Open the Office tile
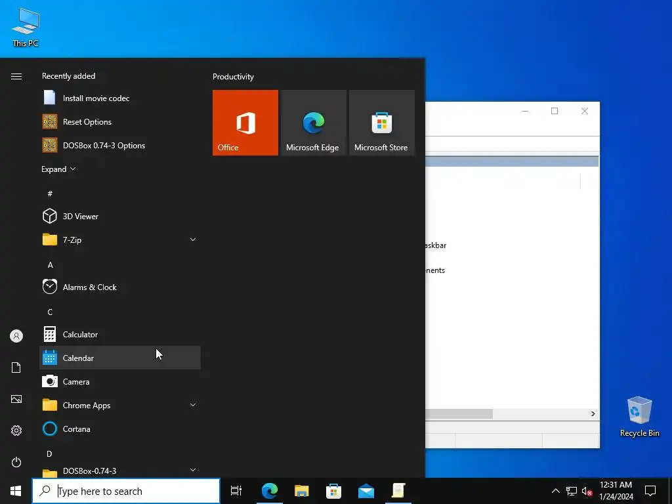672x504 pixels. point(245,123)
